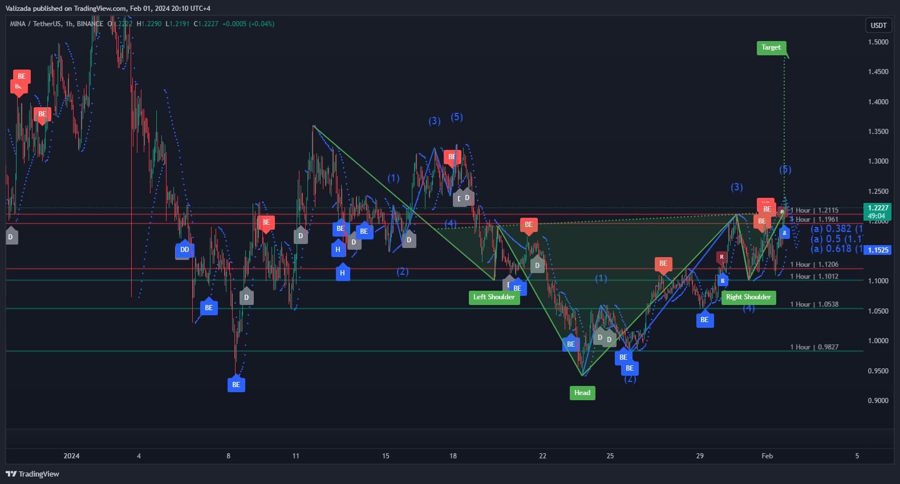
Task: Click the wave (4) label under Right Shoulder
Action: [x=749, y=308]
